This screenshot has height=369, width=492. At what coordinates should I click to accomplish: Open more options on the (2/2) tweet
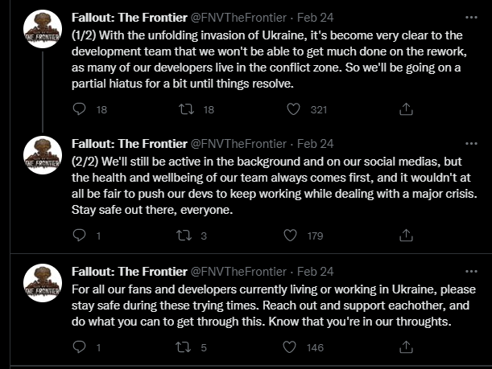[471, 144]
